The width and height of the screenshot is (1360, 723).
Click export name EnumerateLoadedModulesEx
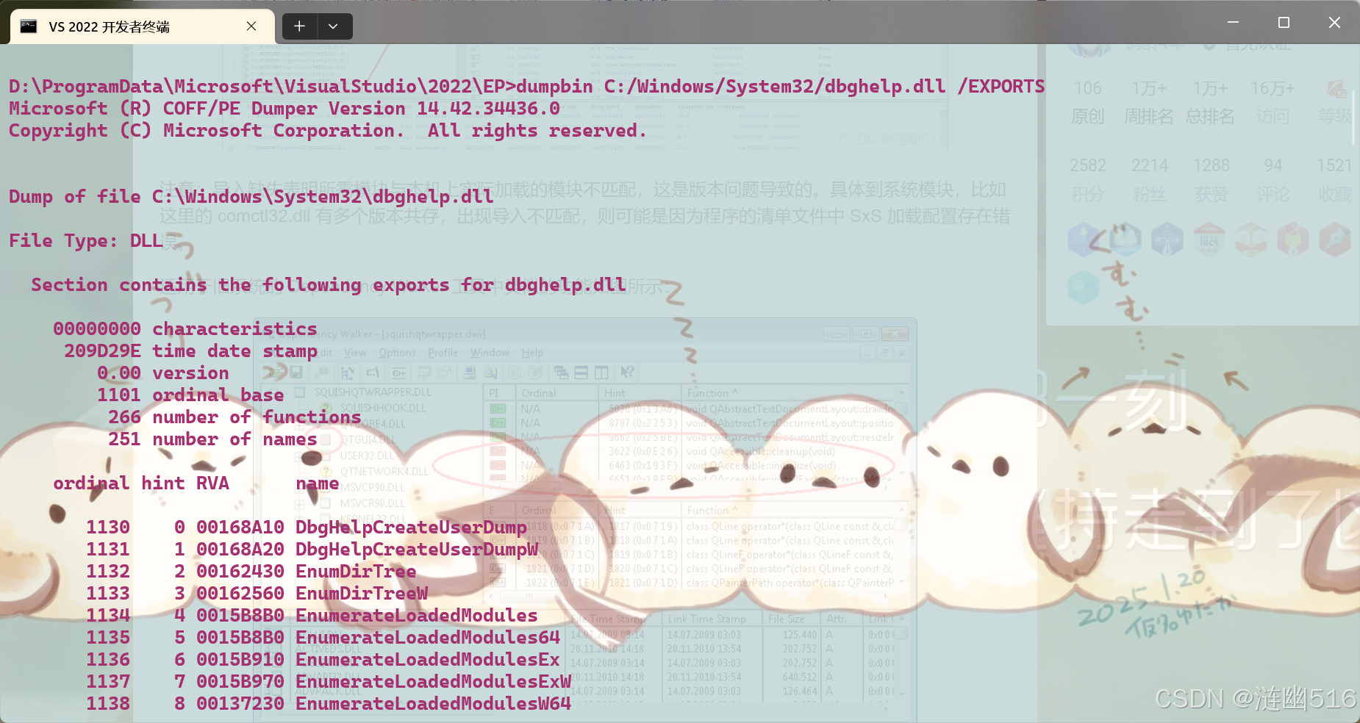pos(428,660)
